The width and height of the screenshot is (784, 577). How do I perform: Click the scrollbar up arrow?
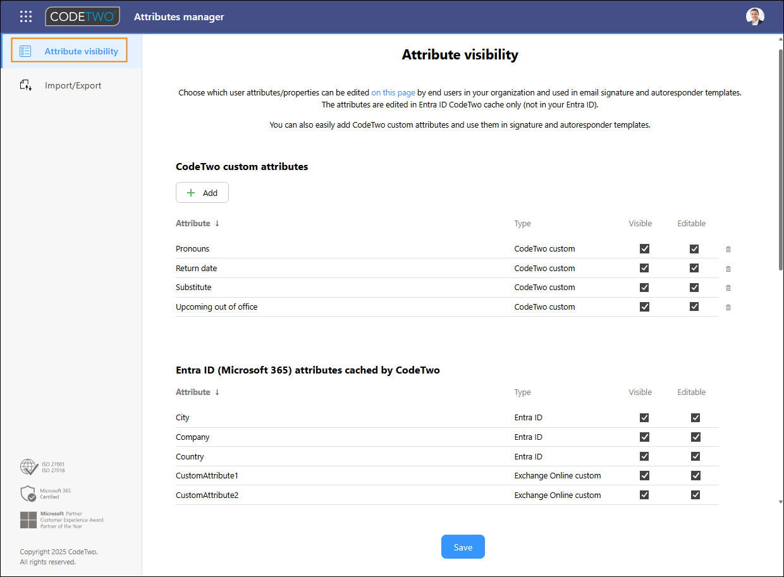pos(780,39)
